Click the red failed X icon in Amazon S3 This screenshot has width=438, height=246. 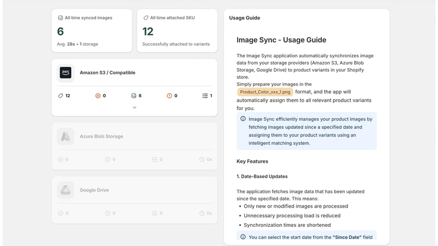point(98,96)
